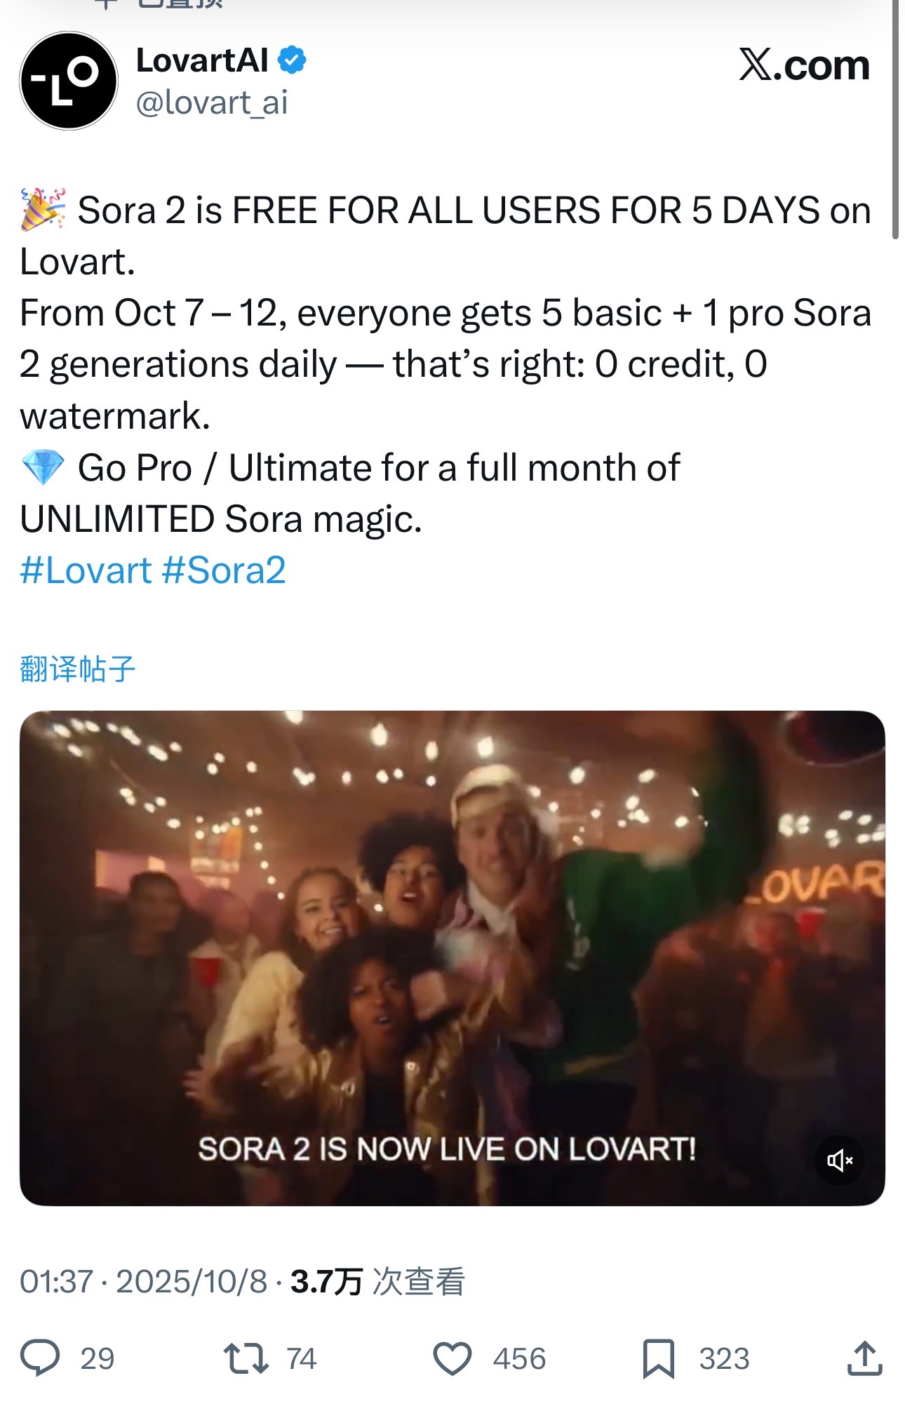Image resolution: width=905 pixels, height=1418 pixels.
Task: Tap the share upload icon
Action: [x=864, y=1358]
